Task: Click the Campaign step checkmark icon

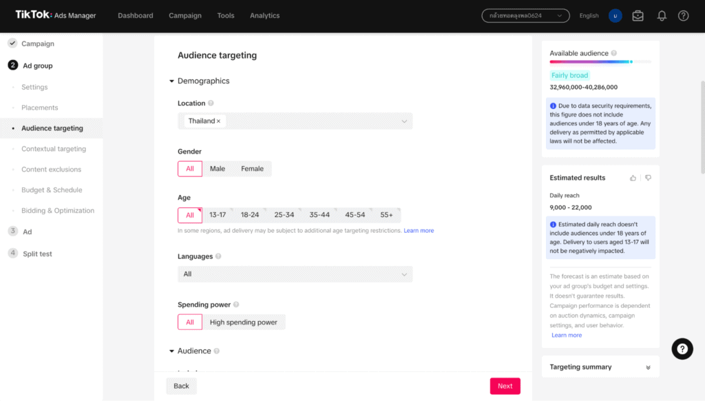Action: (x=12, y=43)
